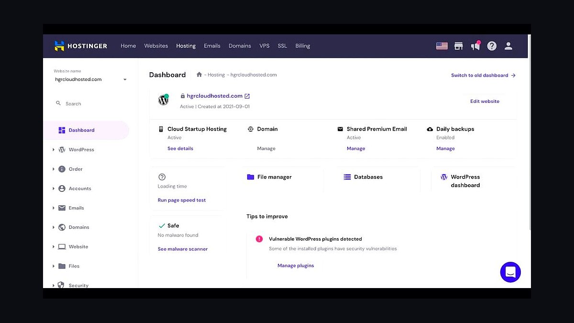This screenshot has height=323, width=574.
Task: Open the Hosting menu
Action: click(x=186, y=46)
